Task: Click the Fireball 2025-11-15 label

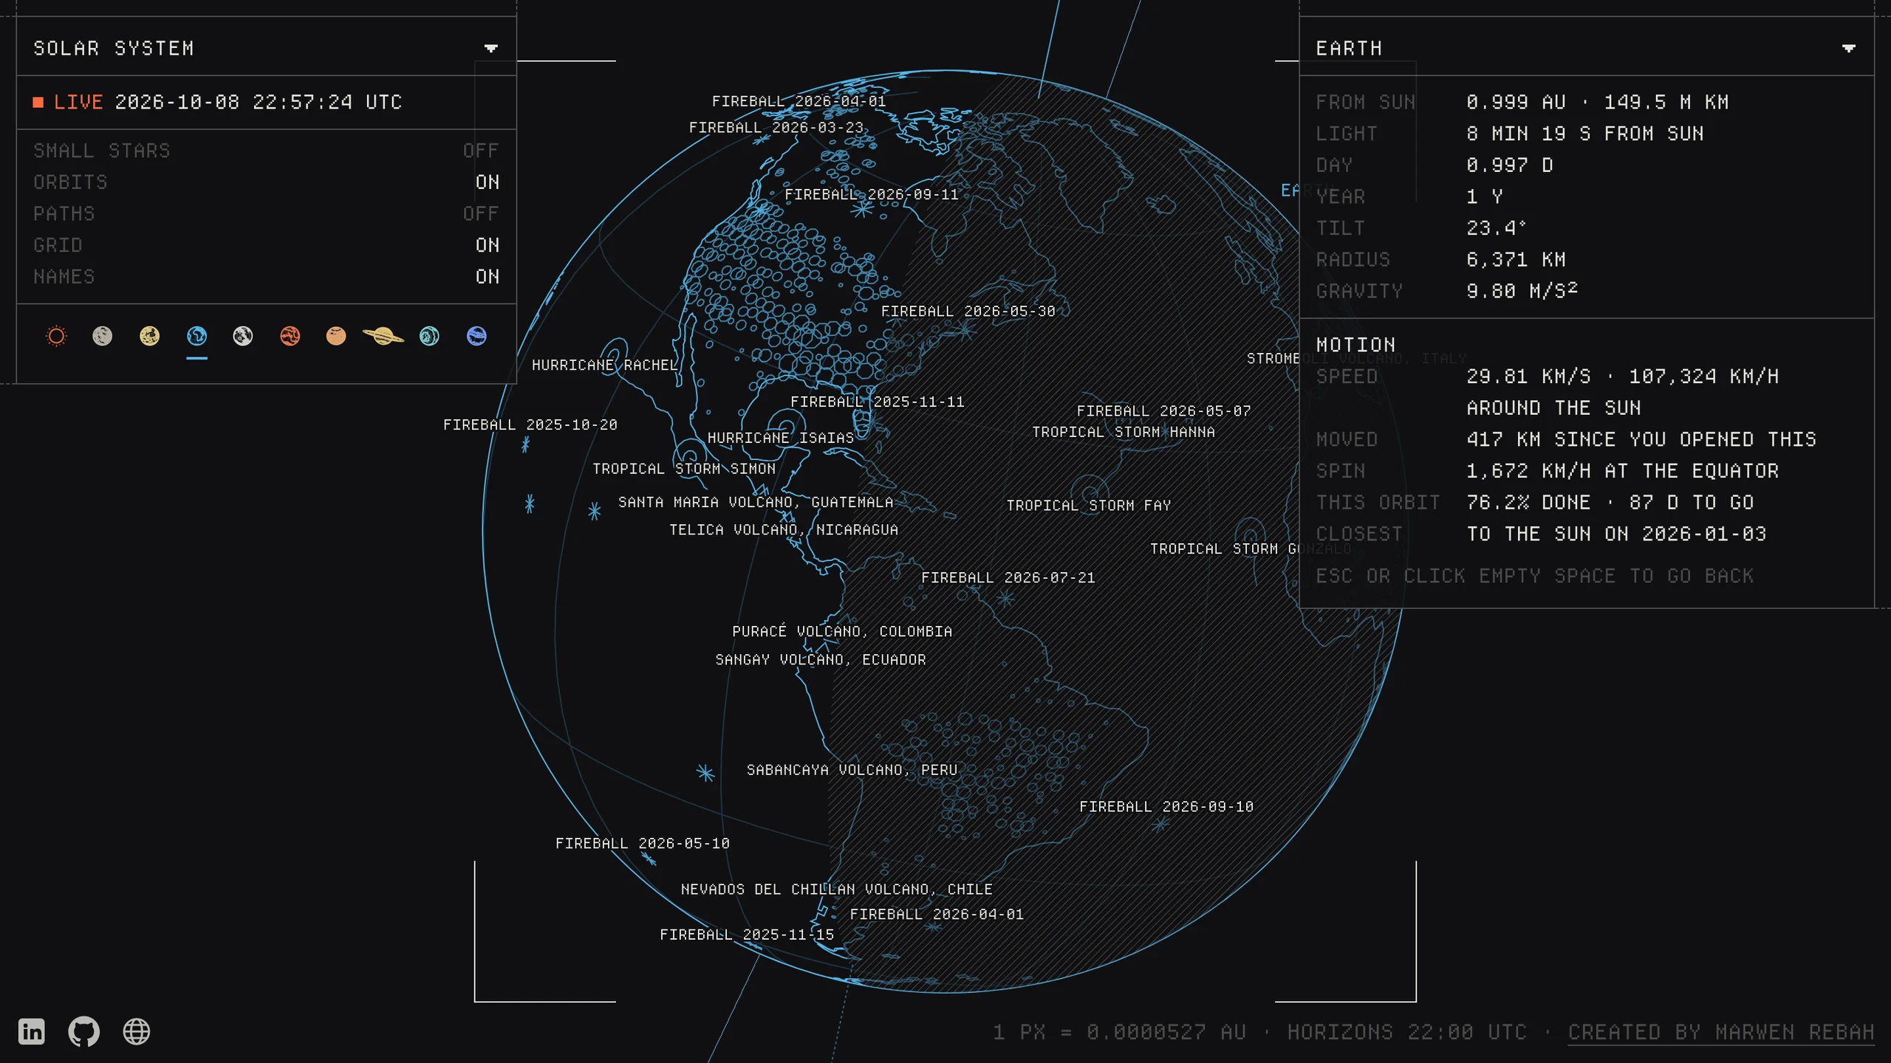Action: pyautogui.click(x=747, y=935)
